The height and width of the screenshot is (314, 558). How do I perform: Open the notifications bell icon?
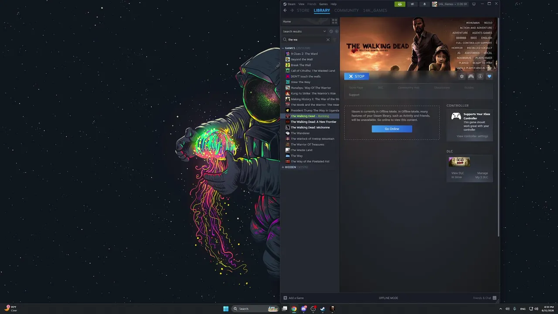click(x=425, y=4)
